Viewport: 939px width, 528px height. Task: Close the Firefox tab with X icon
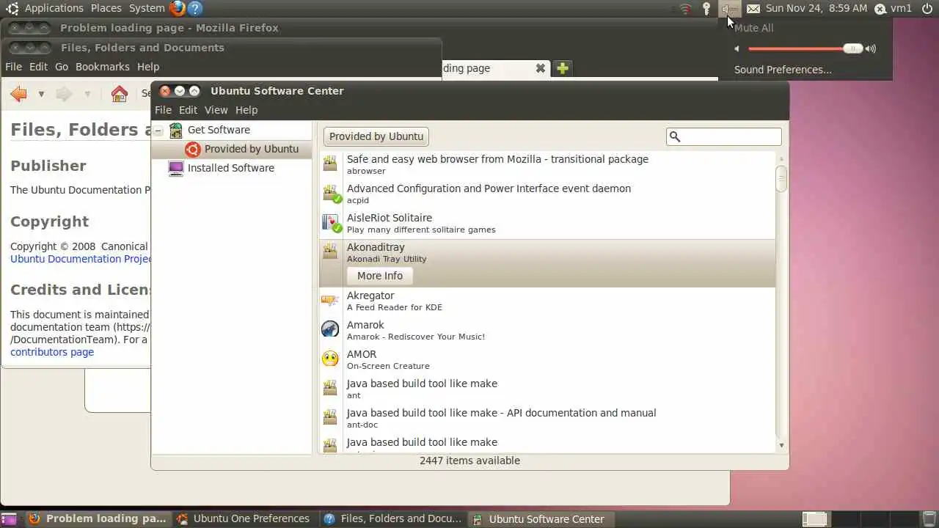click(x=541, y=68)
